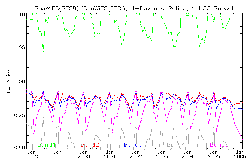Click the final red Band2 point at 2006
This screenshot has height=167, width=251.
pos(242,103)
